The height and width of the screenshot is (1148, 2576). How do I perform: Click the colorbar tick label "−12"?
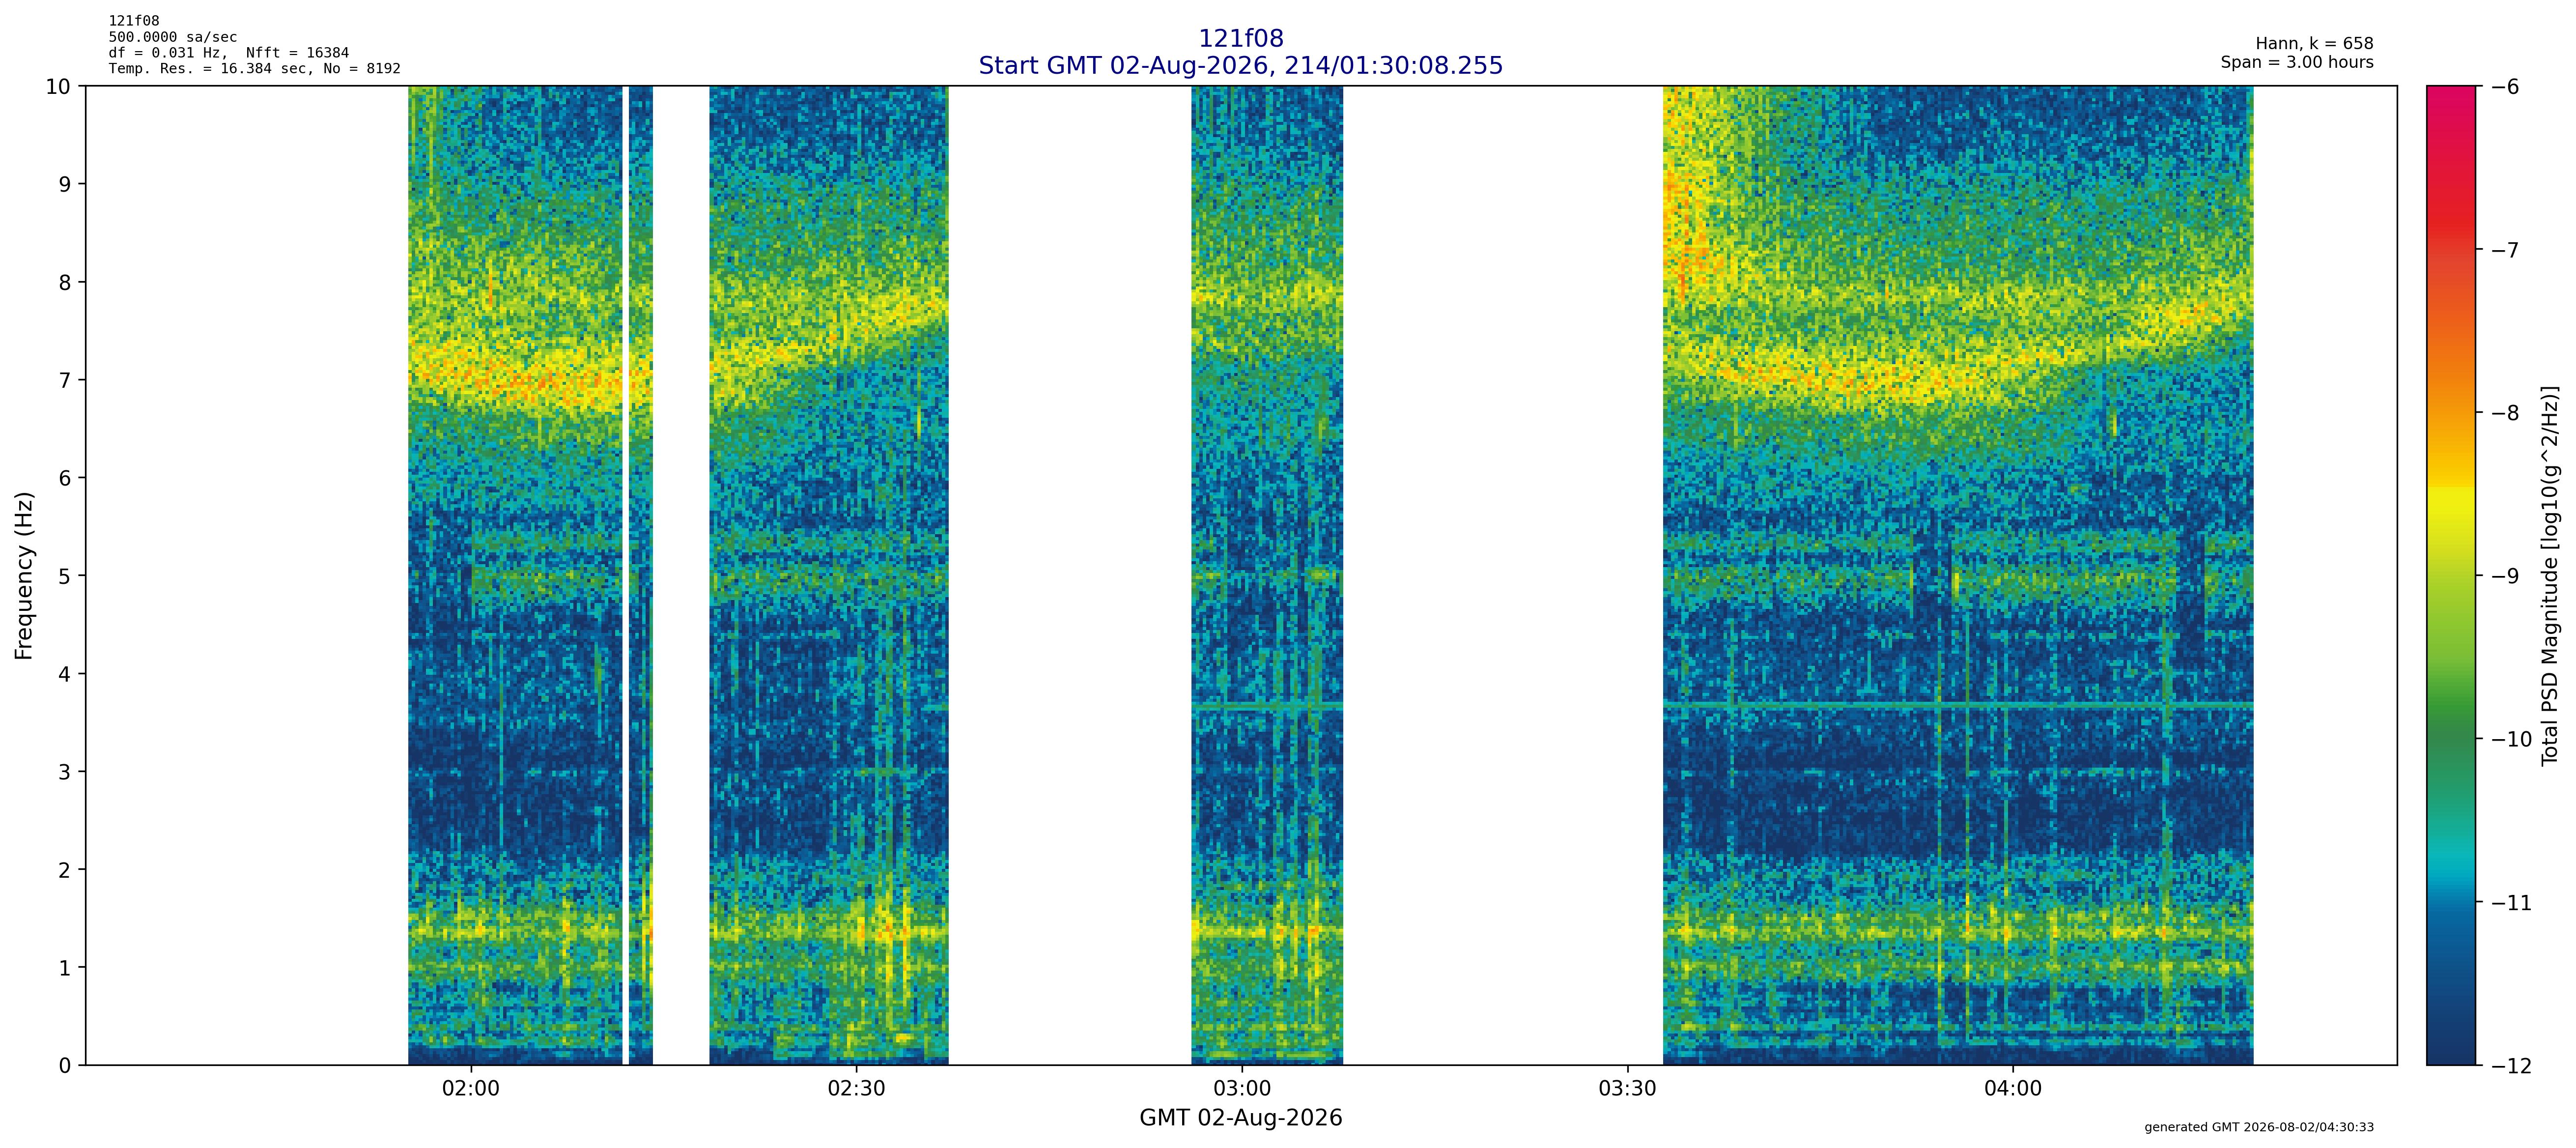[2510, 1066]
